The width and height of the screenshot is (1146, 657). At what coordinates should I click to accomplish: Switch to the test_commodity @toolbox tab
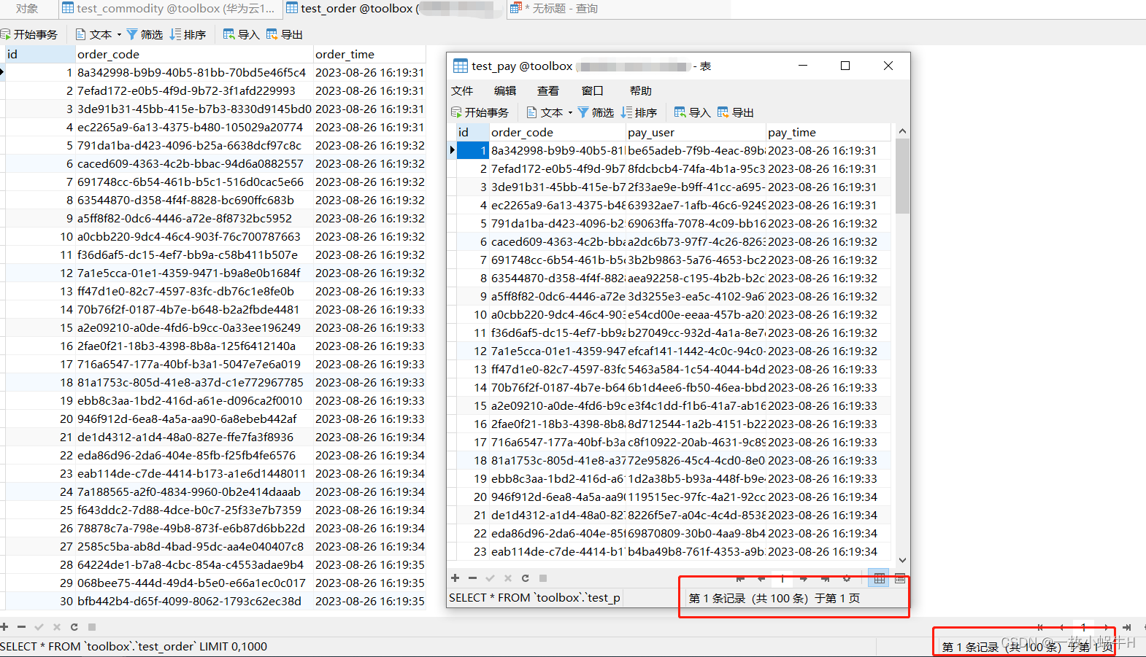point(169,9)
